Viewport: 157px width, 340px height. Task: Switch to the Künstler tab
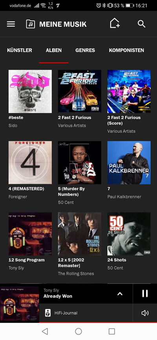coord(20,50)
